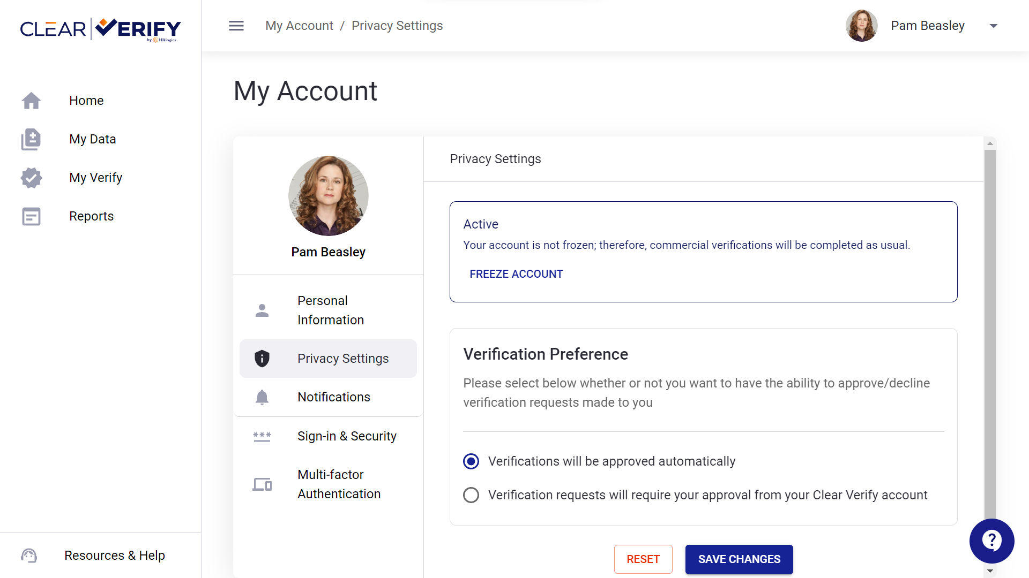Open Multi-factor Authentication section
The width and height of the screenshot is (1029, 578).
[x=328, y=484]
